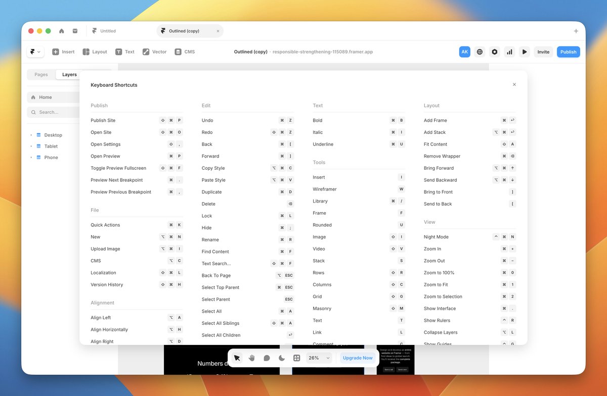Select the cursor pointer tool
This screenshot has width=607, height=396.
coord(237,358)
